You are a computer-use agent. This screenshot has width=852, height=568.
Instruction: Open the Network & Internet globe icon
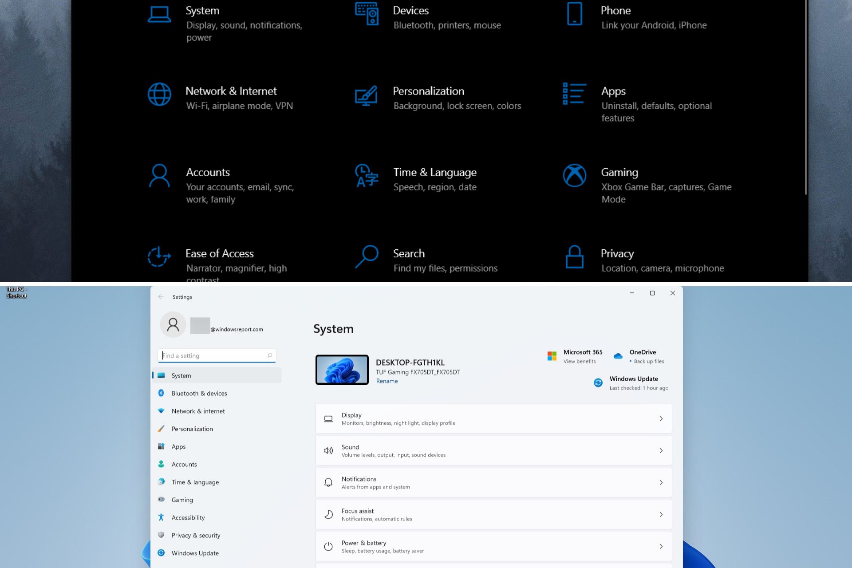coord(159,94)
